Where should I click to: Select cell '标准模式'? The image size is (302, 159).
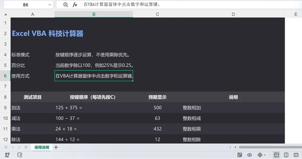pos(32,55)
